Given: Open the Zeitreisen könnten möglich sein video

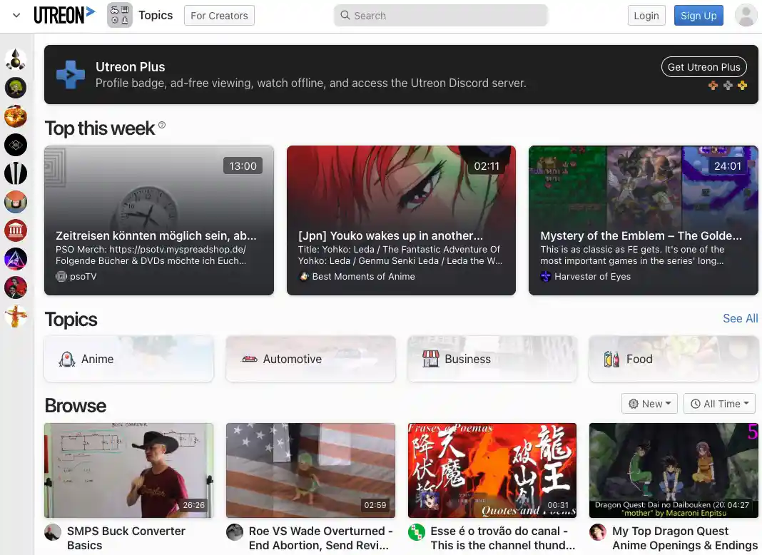Looking at the screenshot, I should (x=159, y=220).
